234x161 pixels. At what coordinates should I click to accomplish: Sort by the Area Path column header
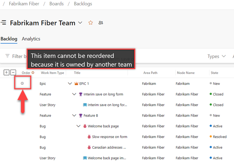[x=150, y=73]
